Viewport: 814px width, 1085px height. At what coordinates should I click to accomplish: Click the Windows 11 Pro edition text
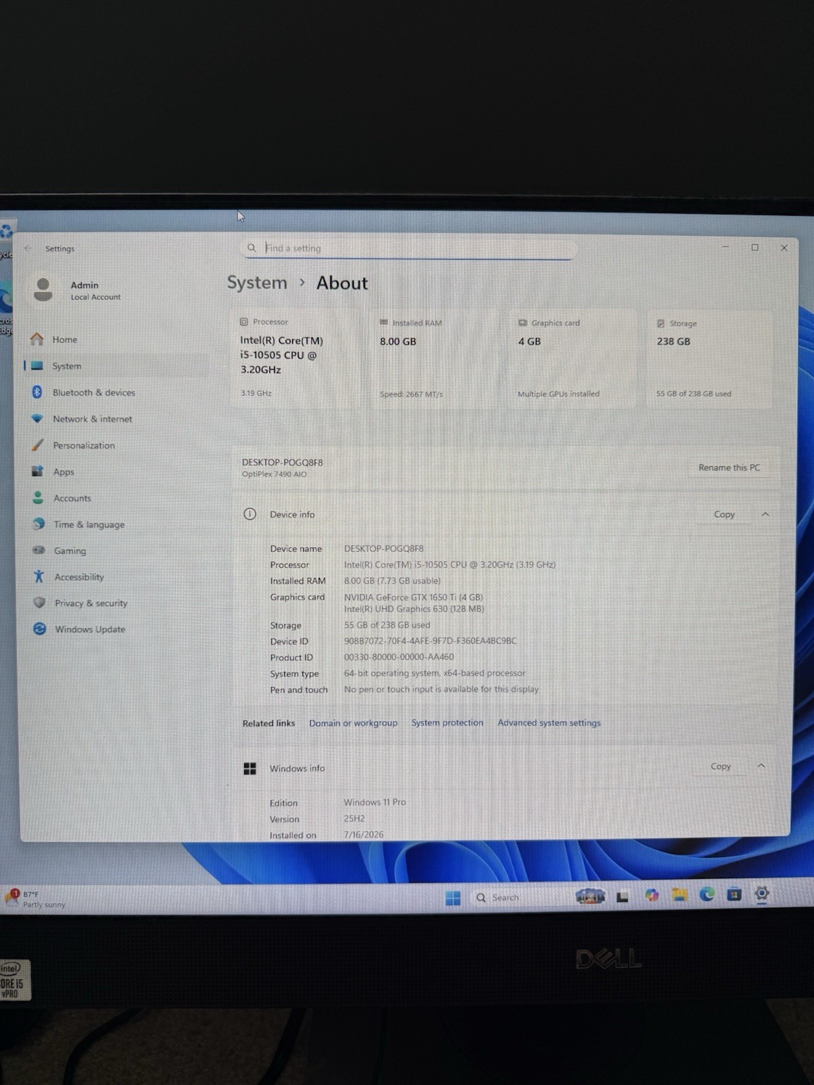(374, 802)
